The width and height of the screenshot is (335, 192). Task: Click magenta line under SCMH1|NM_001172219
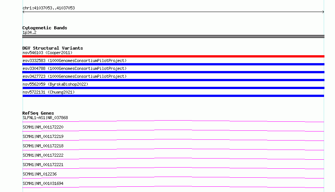tap(173, 140)
